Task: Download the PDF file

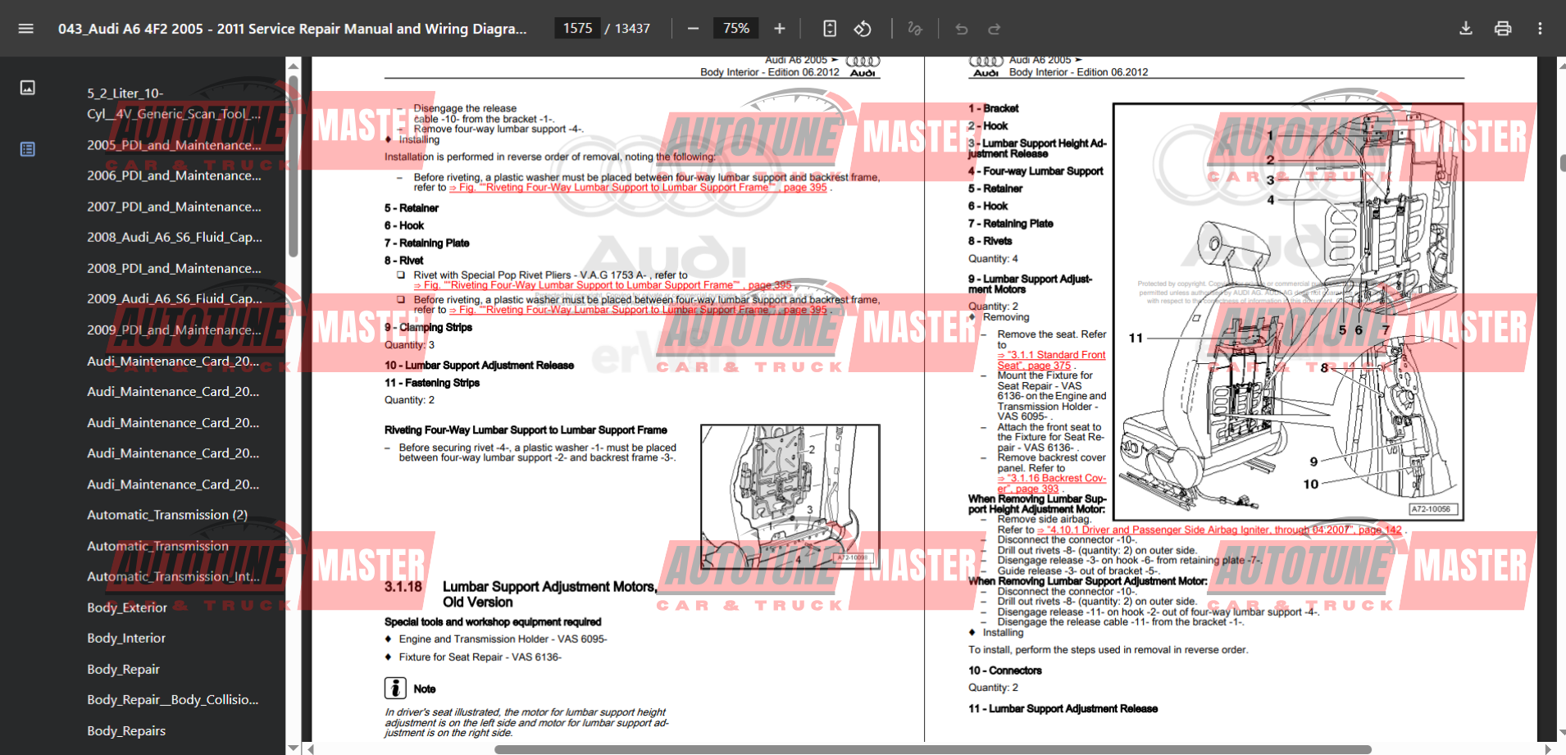Action: [x=1465, y=29]
